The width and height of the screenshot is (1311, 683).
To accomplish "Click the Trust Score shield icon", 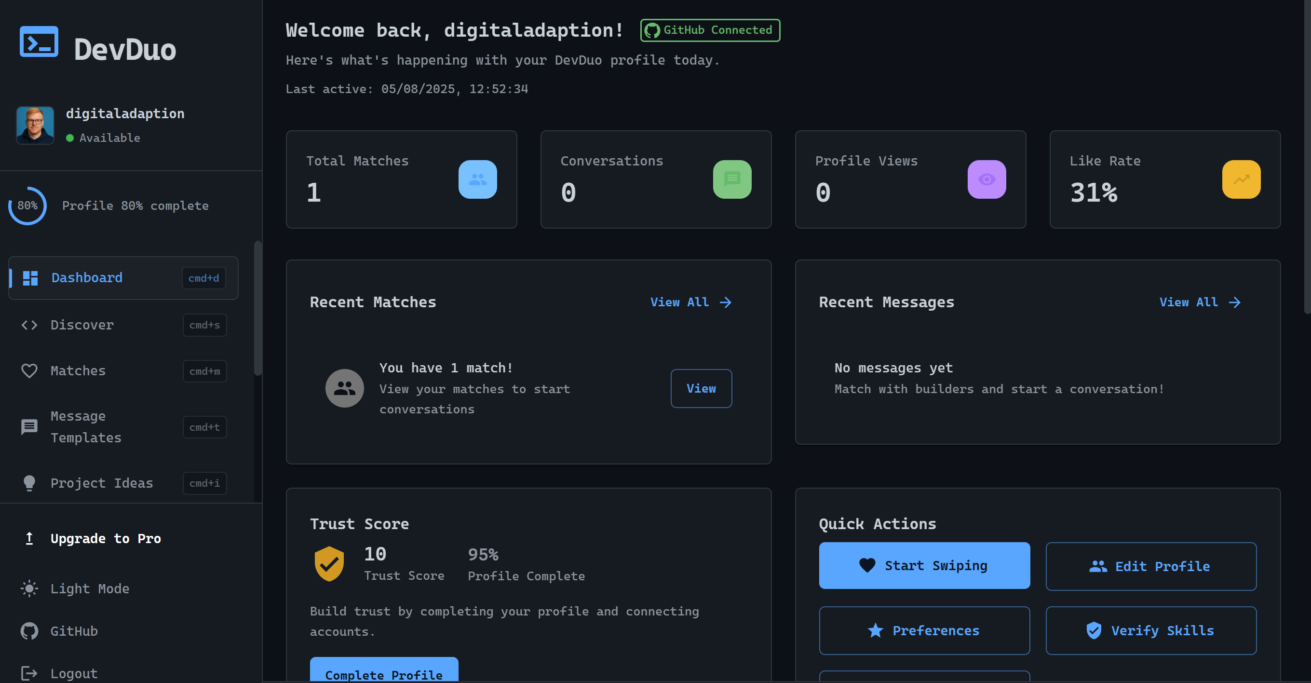I will 329,564.
